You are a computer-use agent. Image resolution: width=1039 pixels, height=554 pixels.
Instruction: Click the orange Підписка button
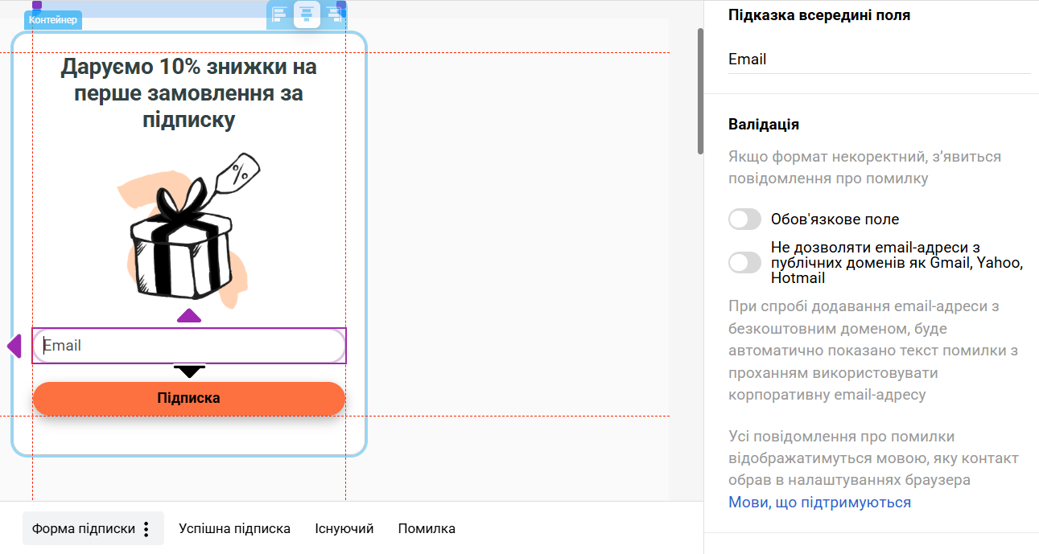pos(189,398)
